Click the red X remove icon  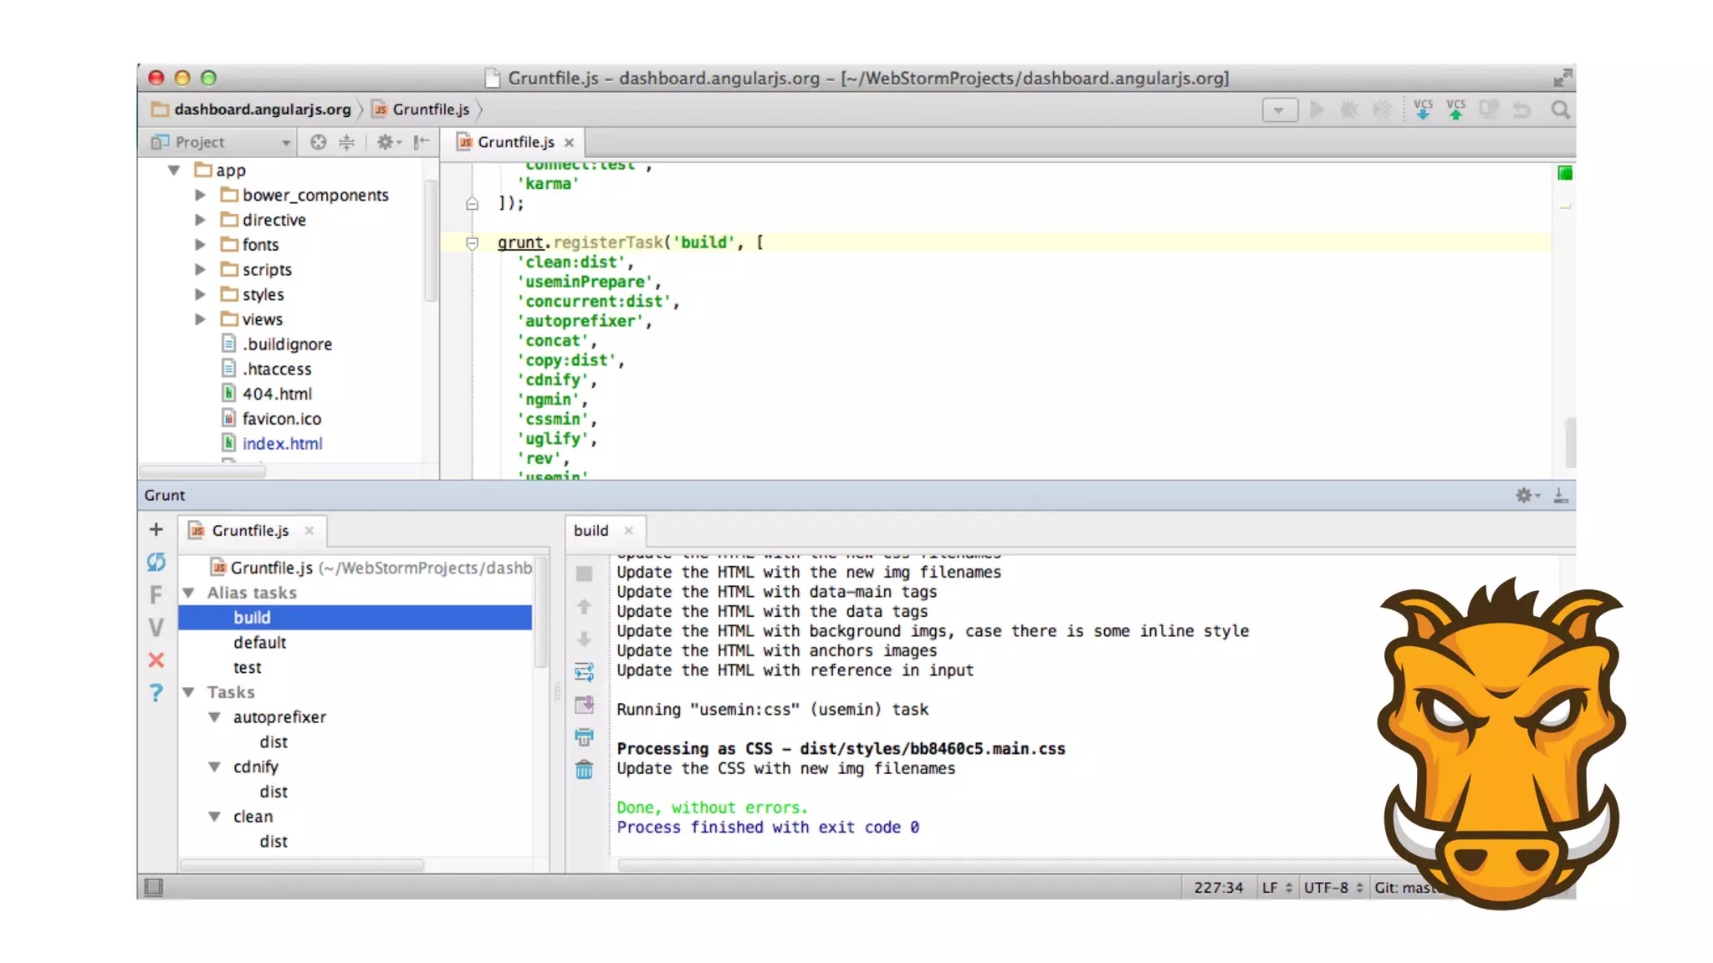[x=156, y=660]
